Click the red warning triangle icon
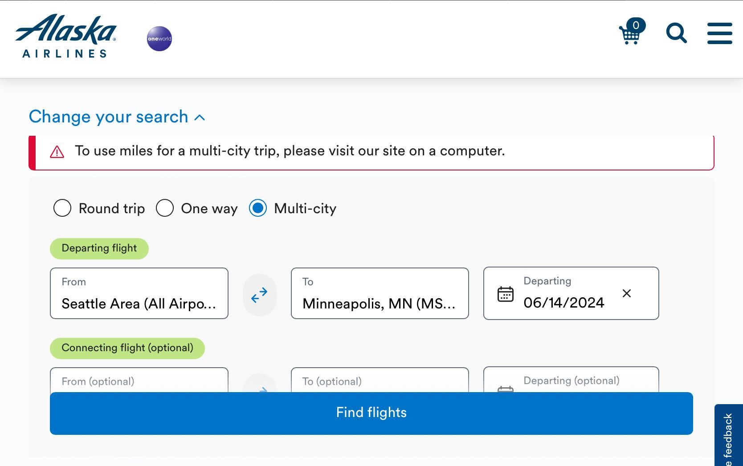 pyautogui.click(x=57, y=152)
